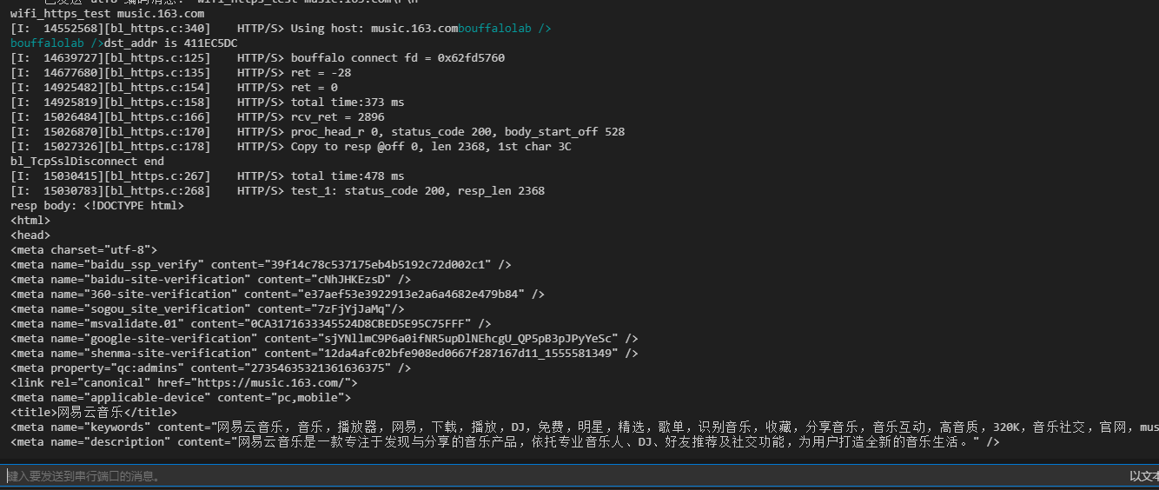Click the 'Copy to resp @off 0' line
Viewport: 1159px width, 490px height.
click(290, 147)
